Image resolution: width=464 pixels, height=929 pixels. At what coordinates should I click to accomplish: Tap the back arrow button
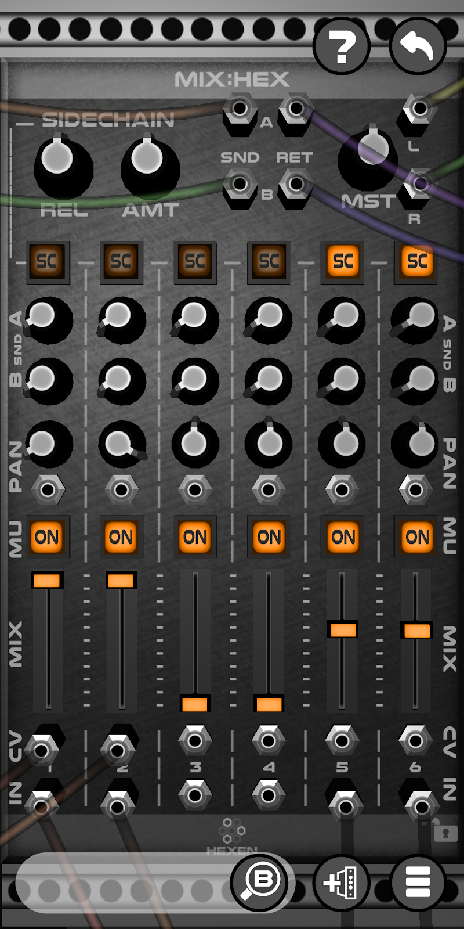418,46
